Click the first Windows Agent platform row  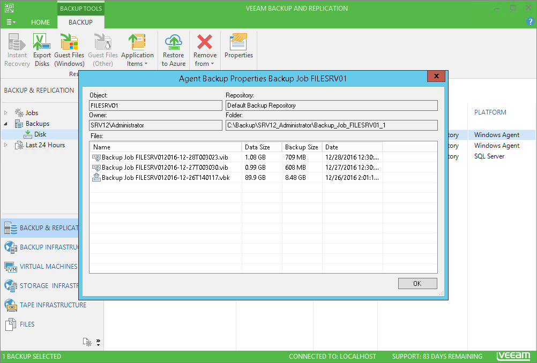pyautogui.click(x=497, y=135)
